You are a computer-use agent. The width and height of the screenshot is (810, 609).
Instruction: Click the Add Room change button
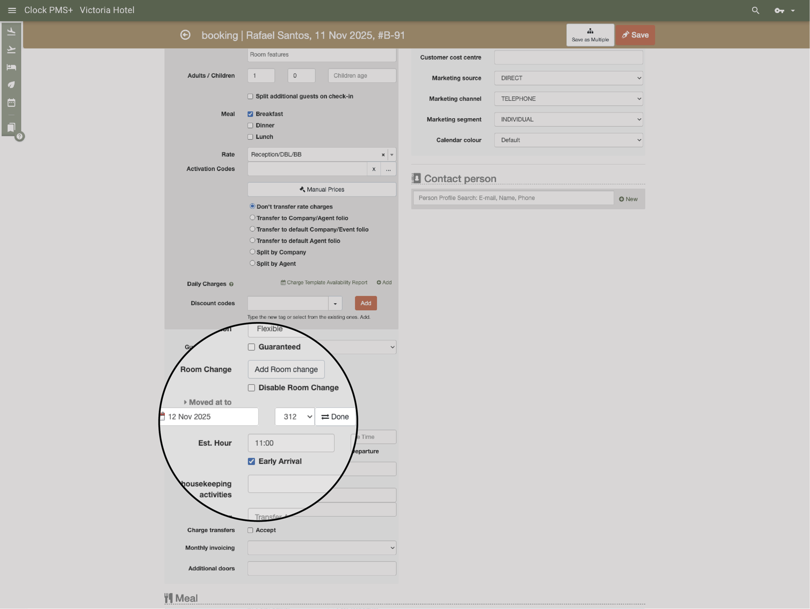coord(286,369)
